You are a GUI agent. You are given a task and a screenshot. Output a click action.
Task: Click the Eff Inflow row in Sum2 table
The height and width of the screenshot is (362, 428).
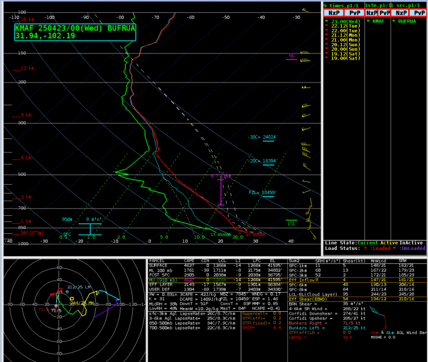click(x=358, y=280)
